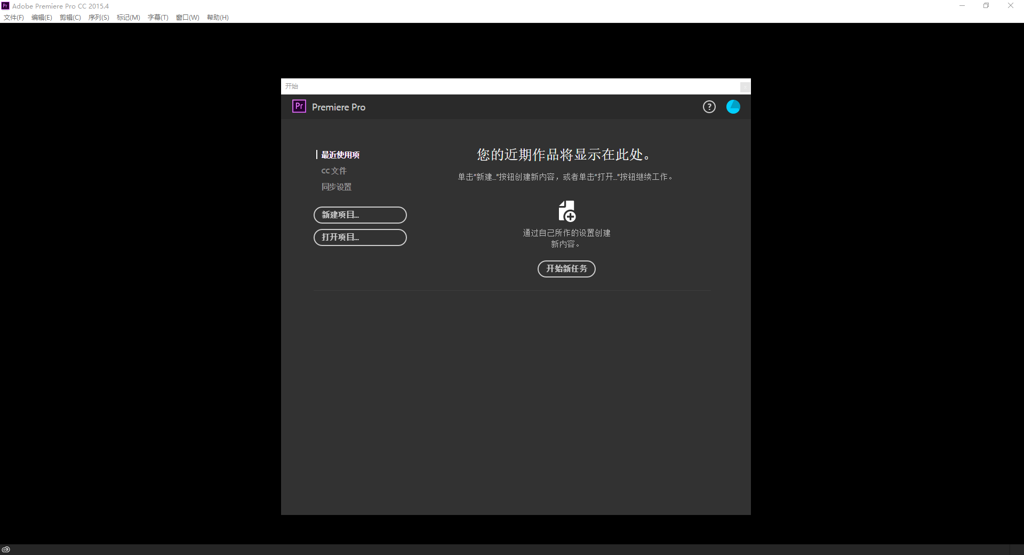
Task: Click the Pr logo in start dialog
Action: click(299, 106)
